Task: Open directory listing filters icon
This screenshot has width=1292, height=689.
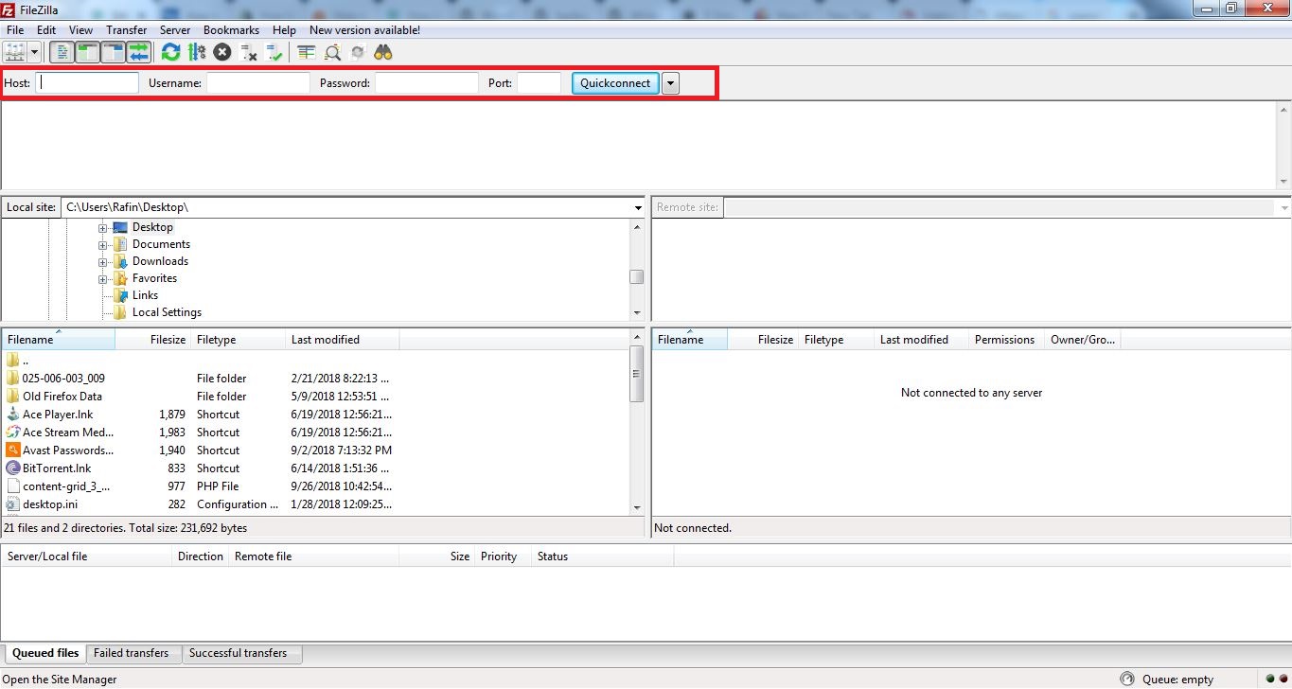Action: pos(306,52)
